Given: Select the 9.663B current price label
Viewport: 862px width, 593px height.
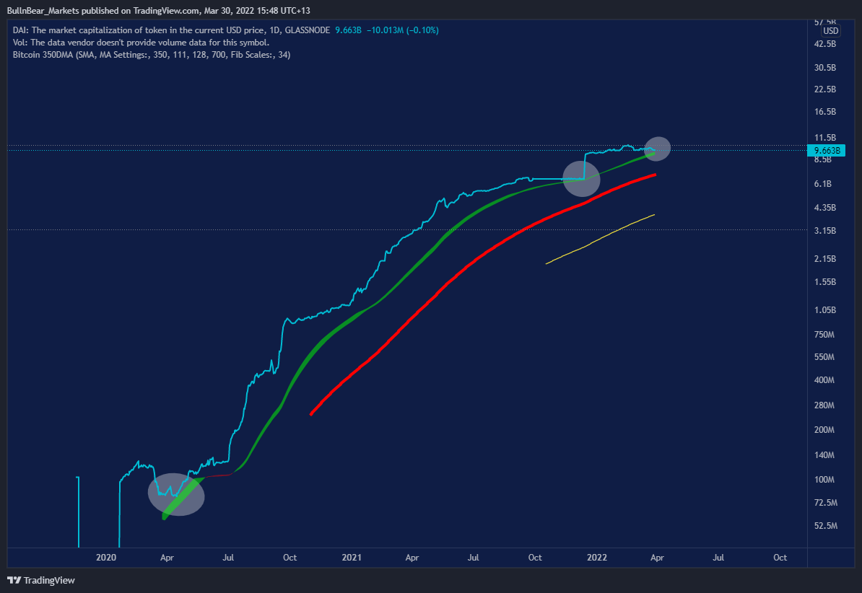Looking at the screenshot, I should (827, 151).
